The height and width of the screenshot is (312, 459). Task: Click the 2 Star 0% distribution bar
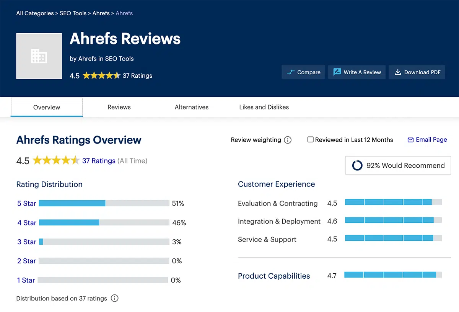(104, 261)
